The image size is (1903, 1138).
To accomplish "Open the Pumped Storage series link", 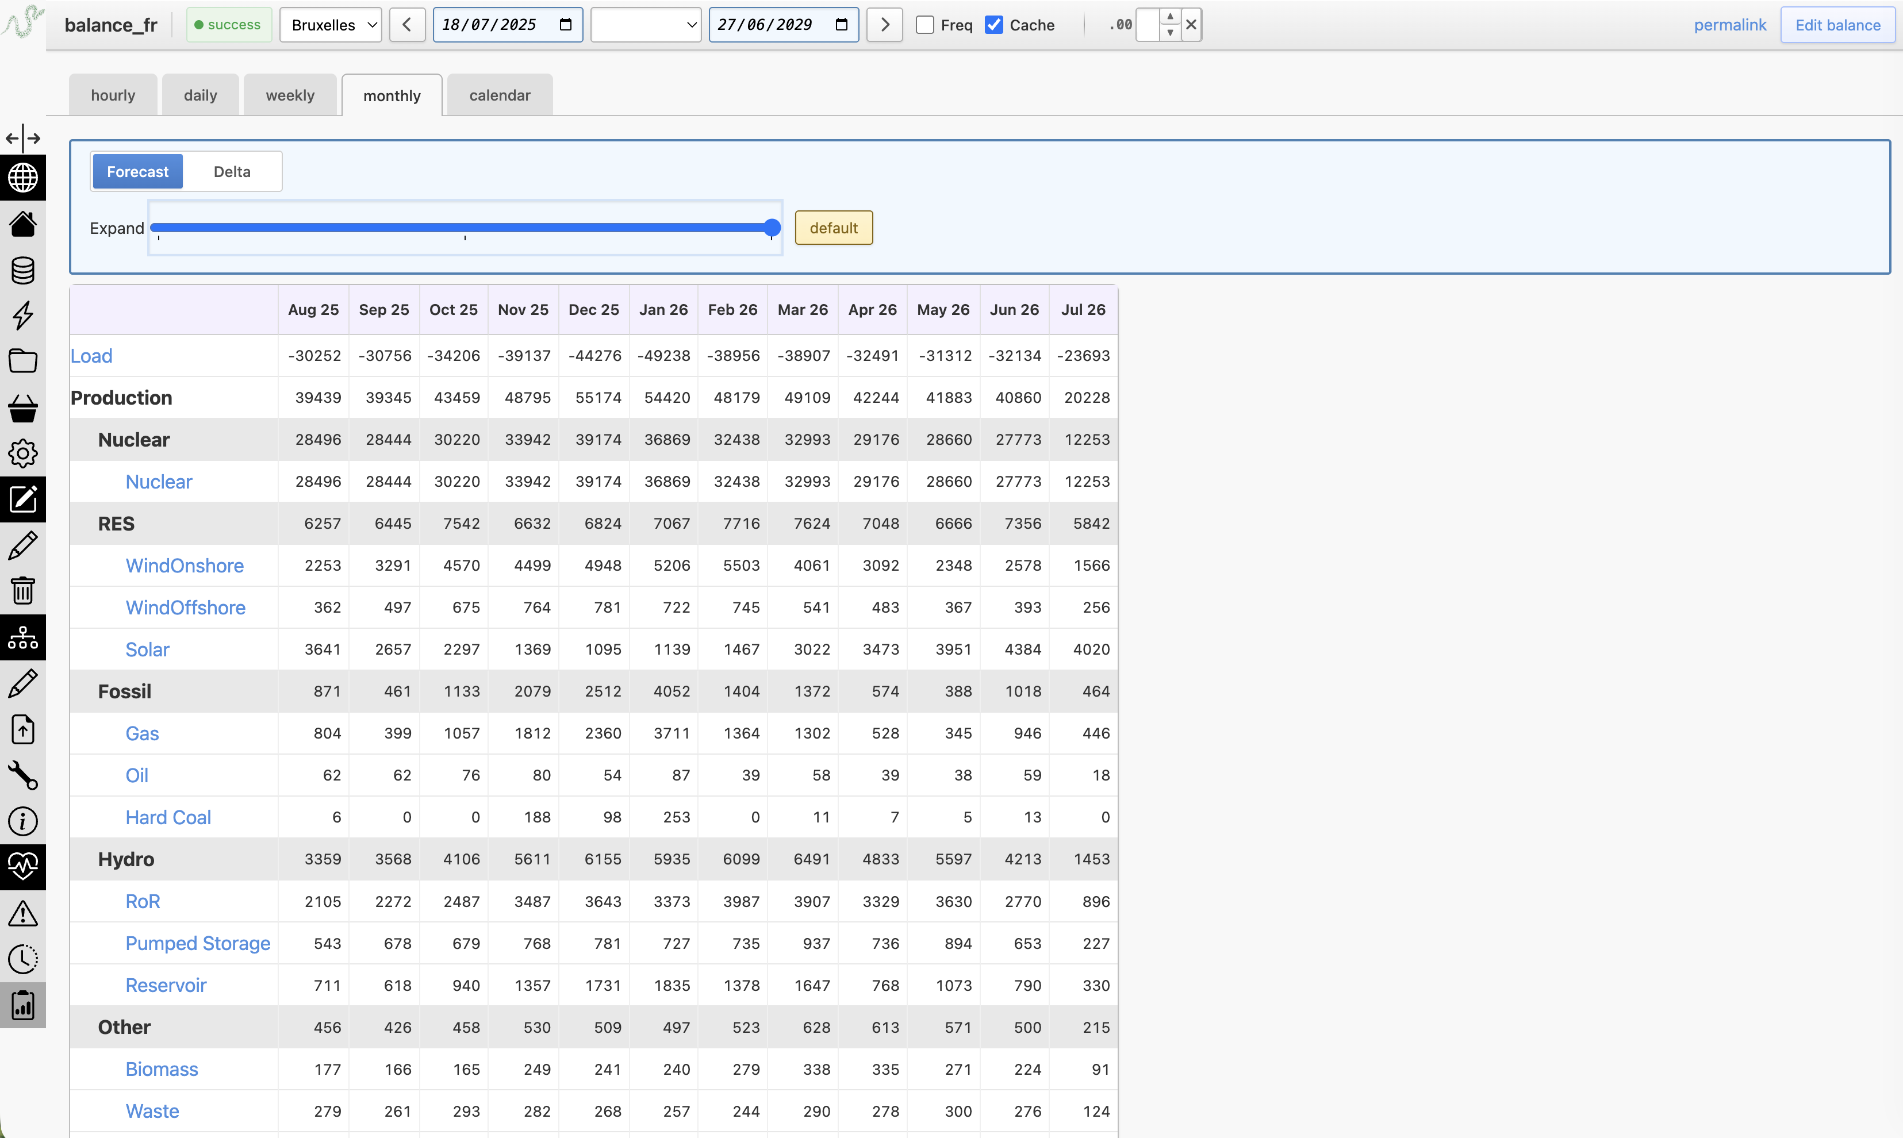I will (198, 943).
